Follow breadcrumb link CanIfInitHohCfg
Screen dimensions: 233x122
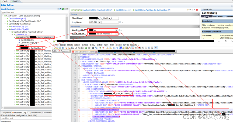[x=97, y=10]
